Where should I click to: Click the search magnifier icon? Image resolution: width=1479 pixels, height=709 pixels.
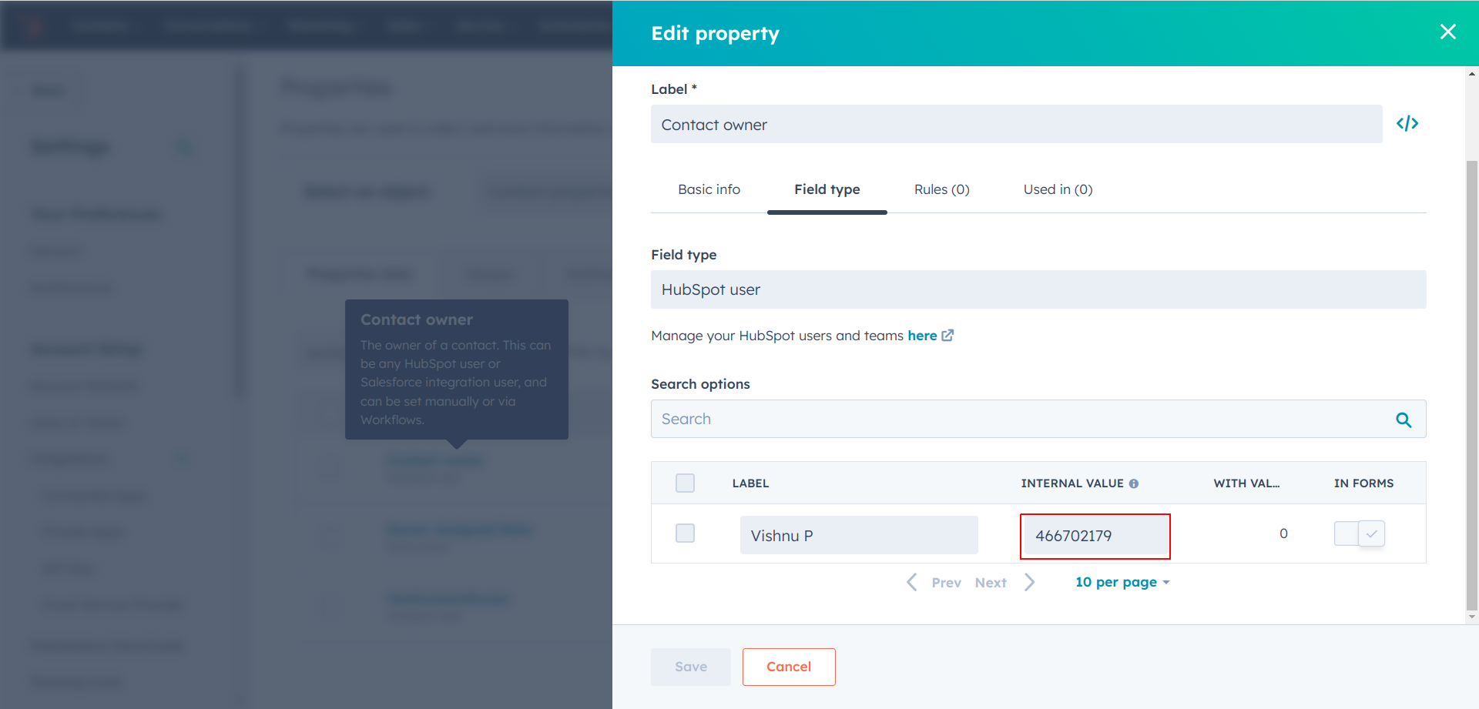tap(1404, 420)
